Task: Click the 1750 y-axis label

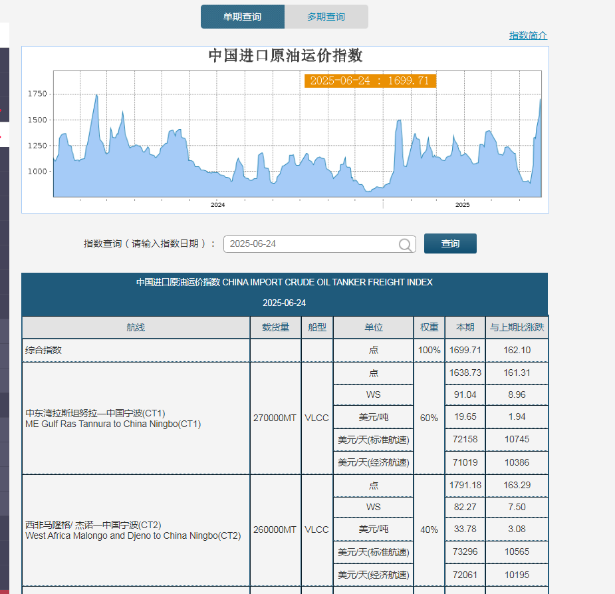Action: point(37,94)
